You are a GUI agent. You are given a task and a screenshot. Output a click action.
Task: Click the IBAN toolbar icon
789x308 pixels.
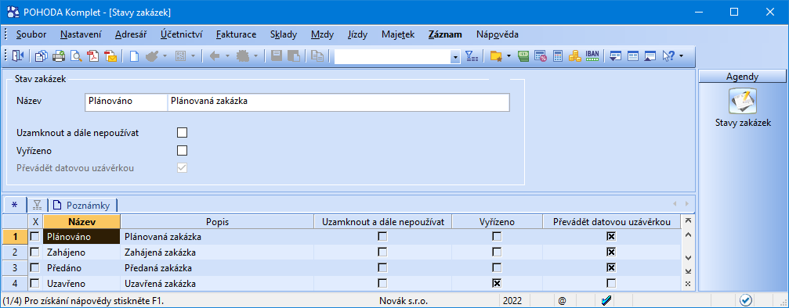pos(592,56)
